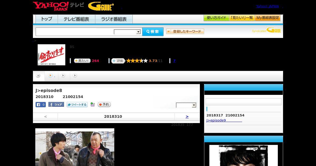Image resolution: width=316 pixels, height=166 pixels.
Task: Focus the program search text field
Action: (75, 32)
